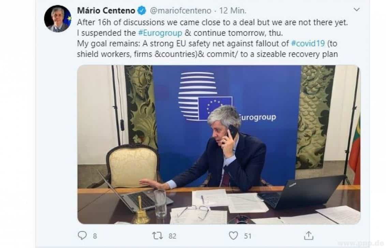This screenshot has width=386, height=248.
Task: Click the tweet line about sizeable recovery plan
Action: click(x=207, y=54)
